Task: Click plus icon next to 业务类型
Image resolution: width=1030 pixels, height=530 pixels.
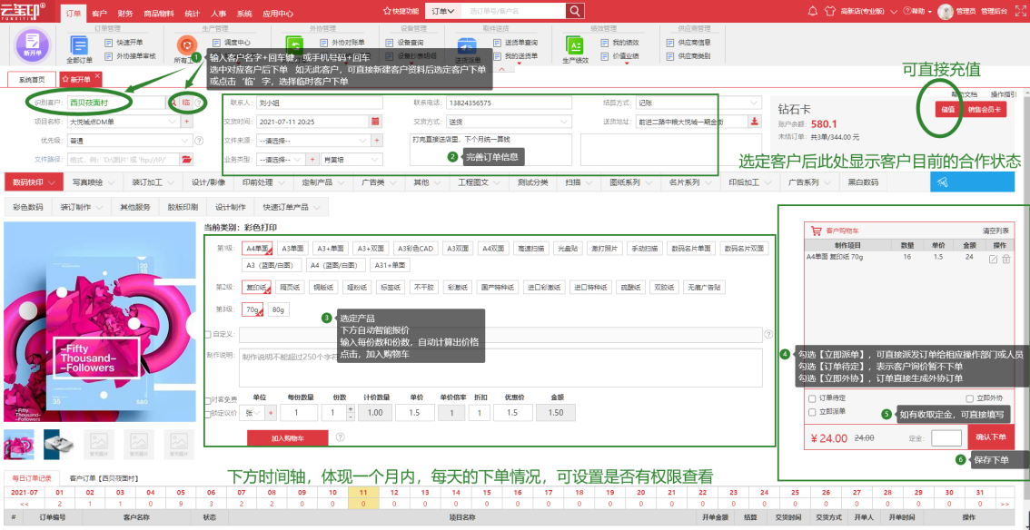Action: click(x=312, y=160)
